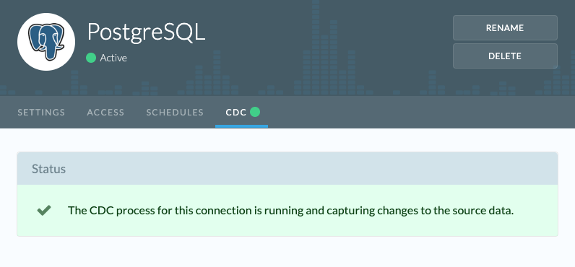Click the blue underline beneath CDC tab
Viewport: 575px width, 267px height.
click(x=242, y=126)
